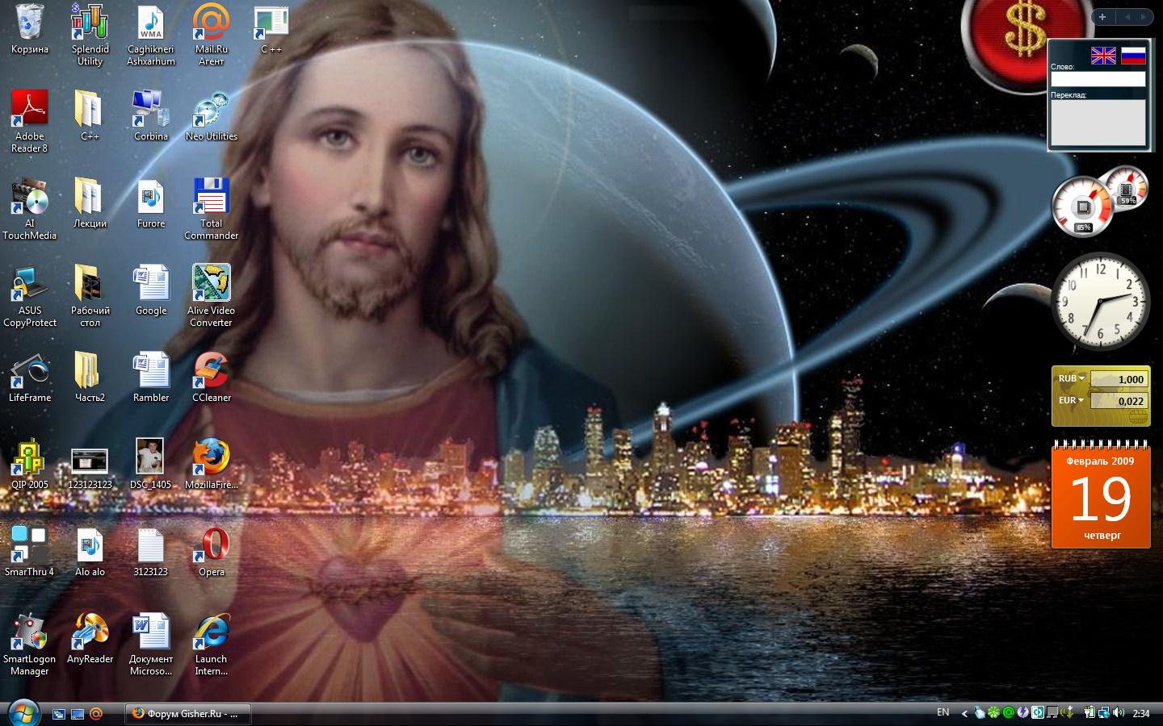Open the Mail.Ru Агент shortcut

point(211,23)
